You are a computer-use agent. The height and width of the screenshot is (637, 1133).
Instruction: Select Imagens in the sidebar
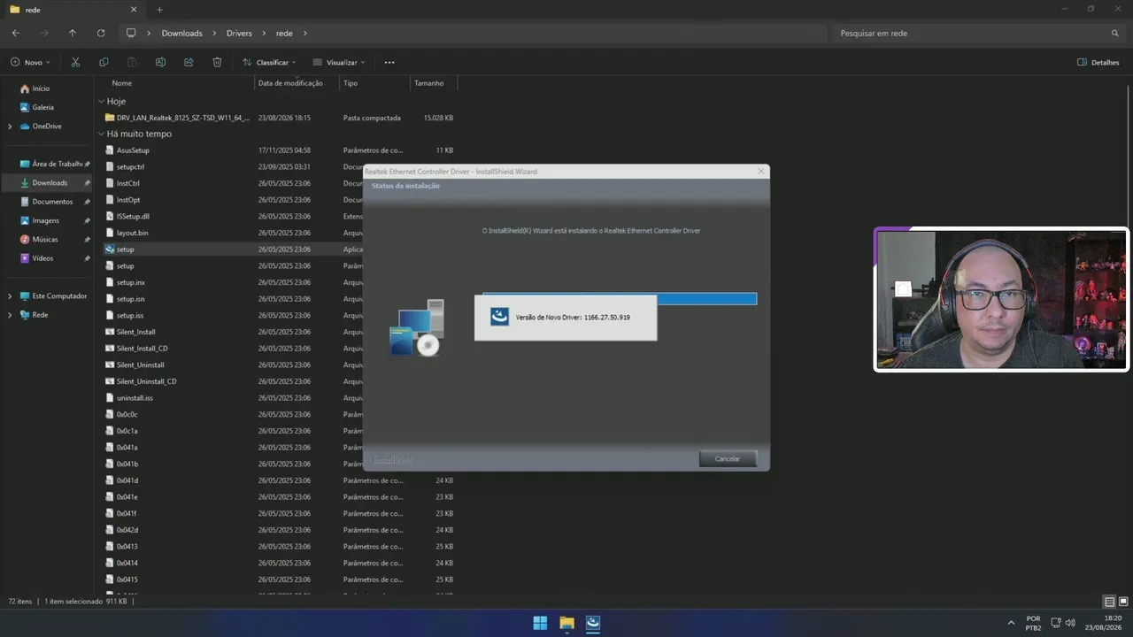(x=45, y=220)
